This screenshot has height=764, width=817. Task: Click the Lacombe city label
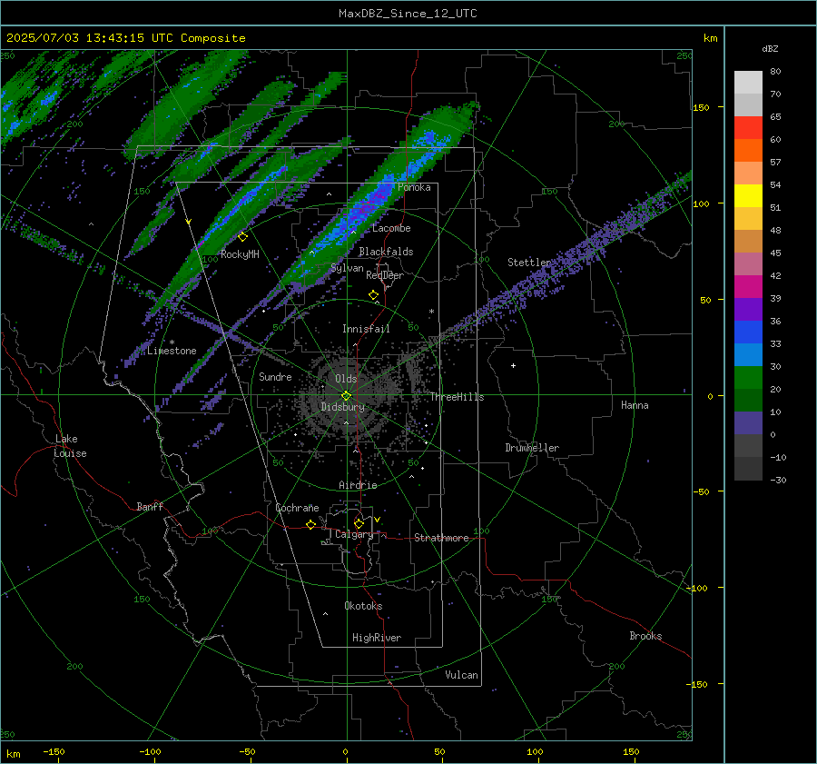click(391, 228)
